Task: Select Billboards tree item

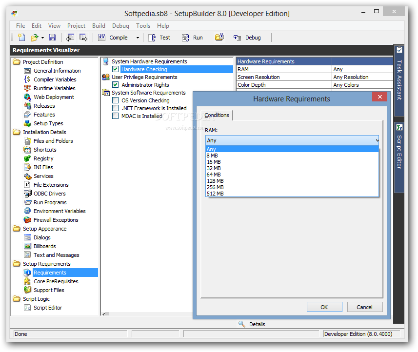Action: [44, 246]
